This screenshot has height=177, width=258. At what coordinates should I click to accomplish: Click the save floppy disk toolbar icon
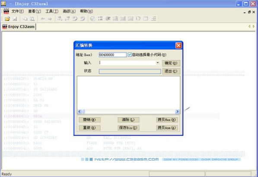pyautogui.click(x=15, y=19)
